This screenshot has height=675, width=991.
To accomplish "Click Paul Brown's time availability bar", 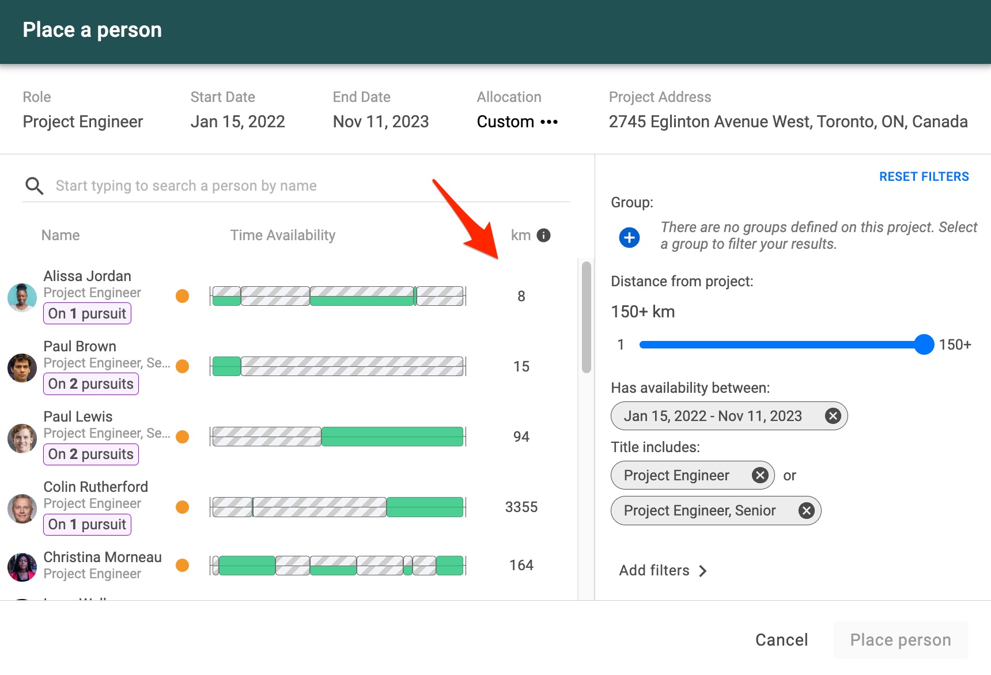I will coord(338,366).
